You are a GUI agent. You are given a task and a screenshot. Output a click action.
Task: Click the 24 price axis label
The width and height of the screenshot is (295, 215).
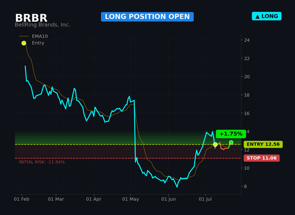pos(247,40)
